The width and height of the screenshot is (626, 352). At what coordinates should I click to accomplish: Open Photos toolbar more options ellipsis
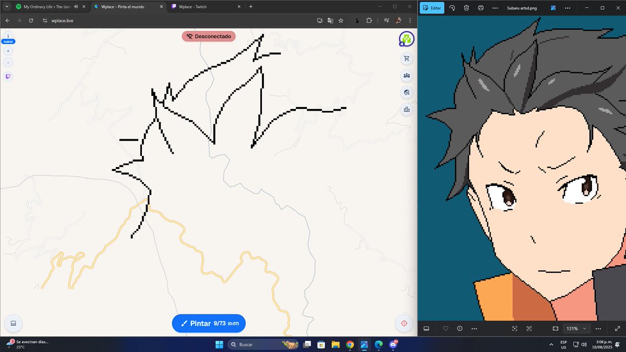[x=495, y=8]
